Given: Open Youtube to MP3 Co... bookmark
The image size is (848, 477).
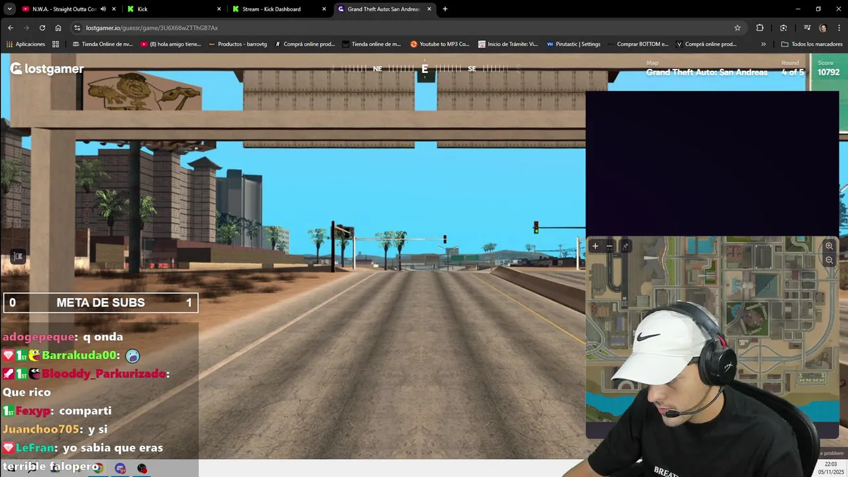Looking at the screenshot, I should click(440, 44).
